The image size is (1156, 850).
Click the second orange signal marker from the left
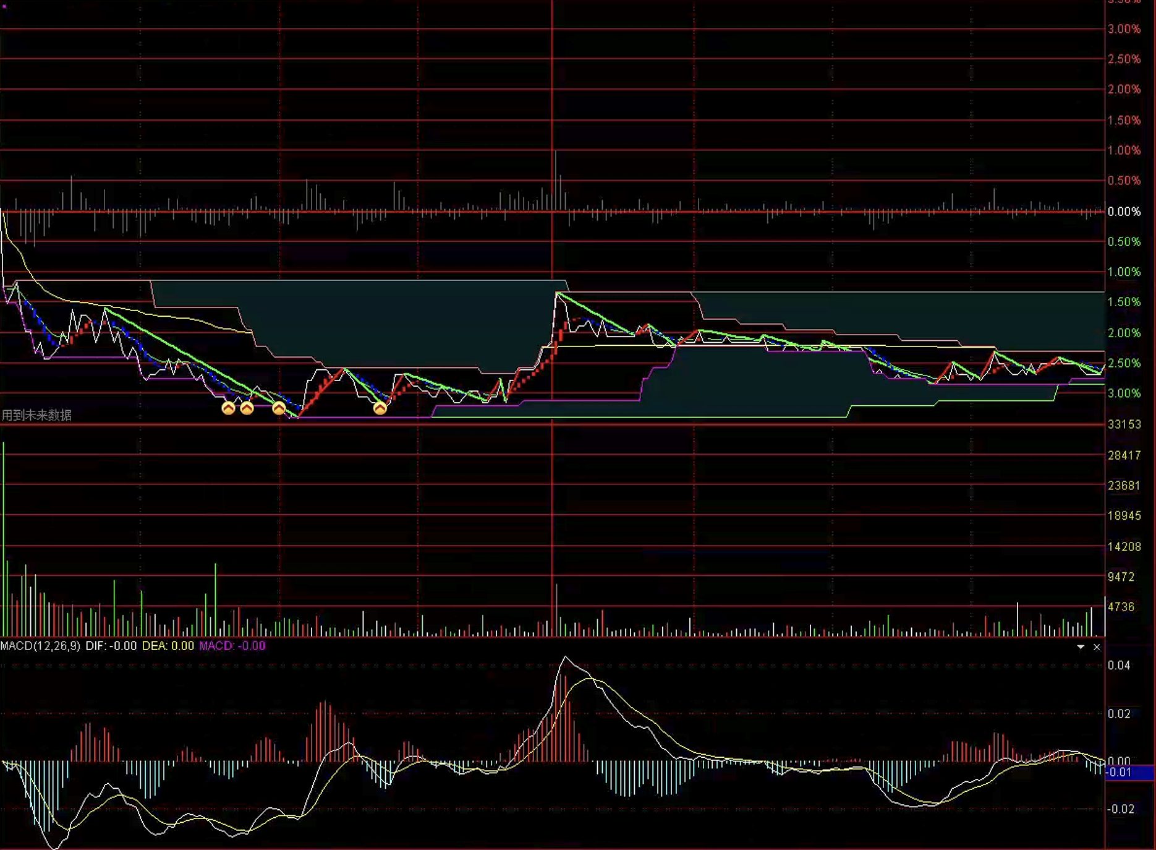pos(247,408)
